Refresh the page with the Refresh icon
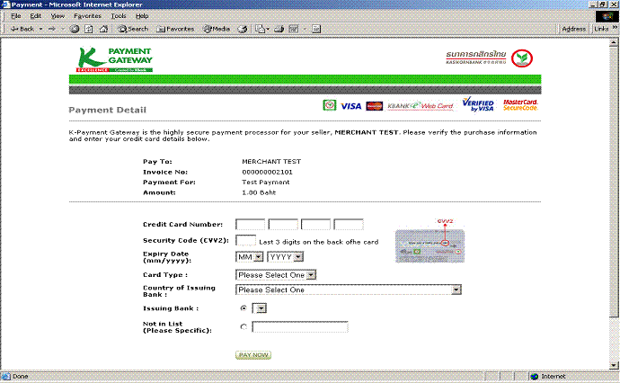Viewport: 620px width, 383px height. tap(89, 29)
